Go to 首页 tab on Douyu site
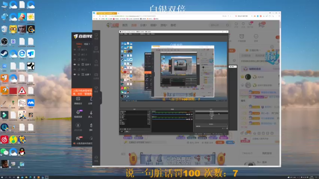 125,25
